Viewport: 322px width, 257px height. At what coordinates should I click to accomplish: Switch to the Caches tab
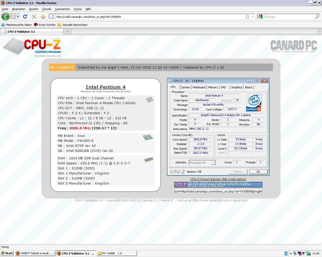tap(185, 87)
